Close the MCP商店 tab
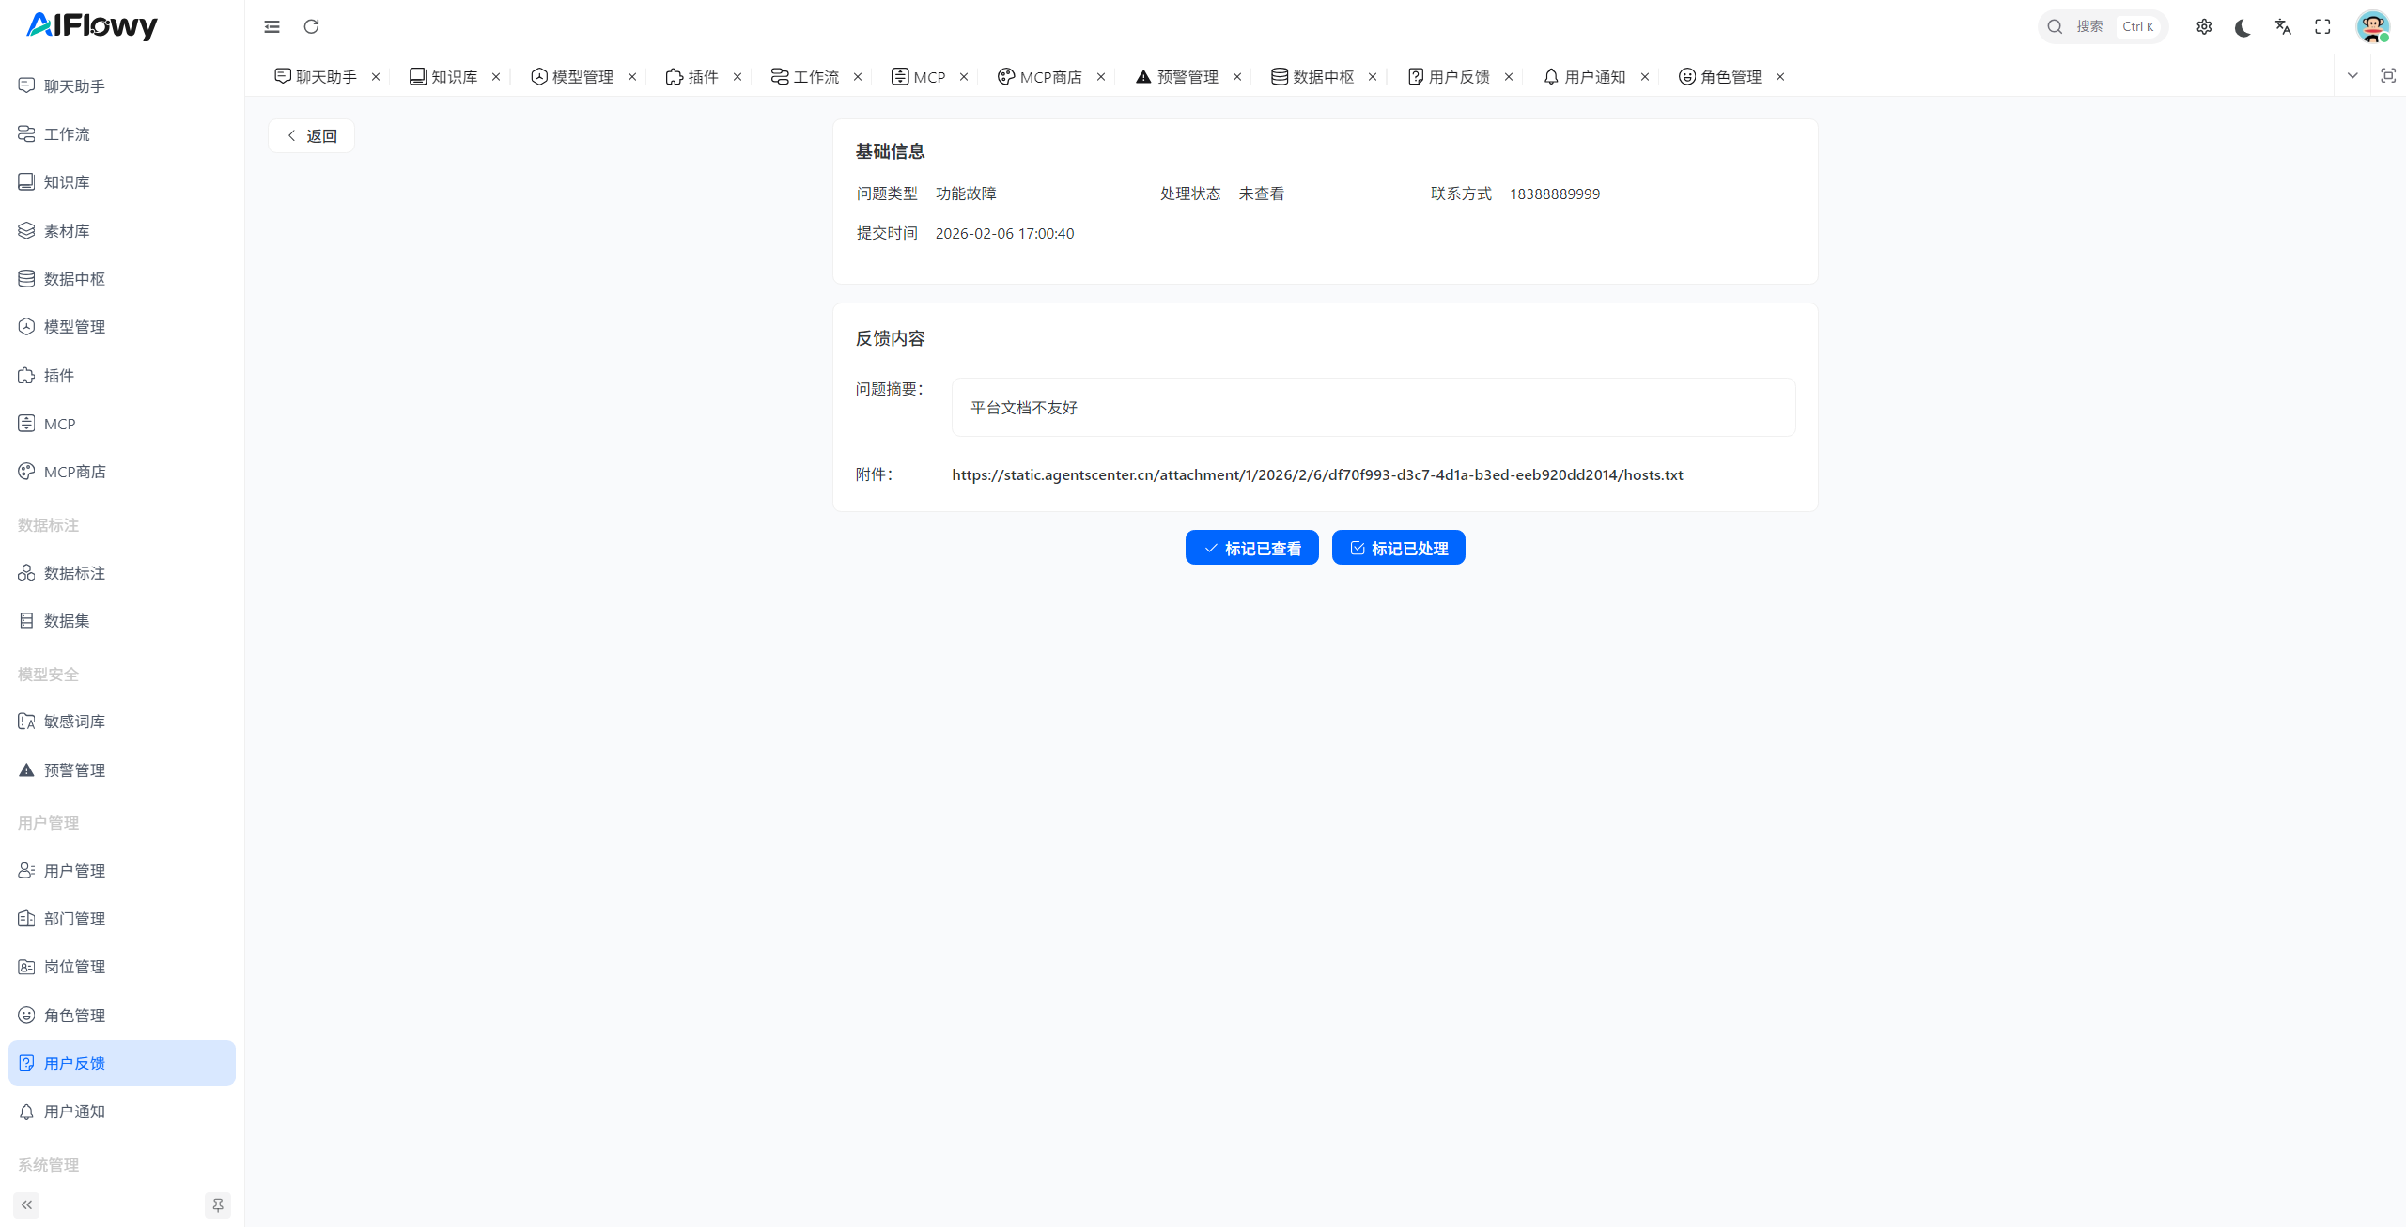This screenshot has height=1227, width=2406. pyautogui.click(x=1101, y=77)
